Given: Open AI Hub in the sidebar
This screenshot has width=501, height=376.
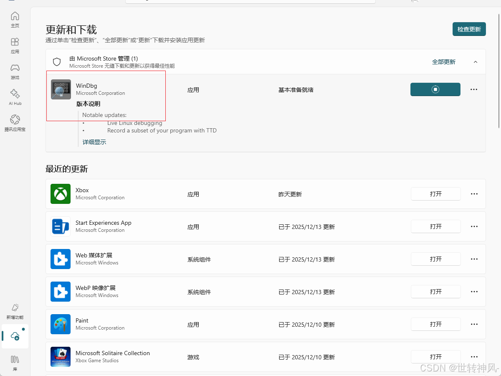Looking at the screenshot, I should click(15, 97).
